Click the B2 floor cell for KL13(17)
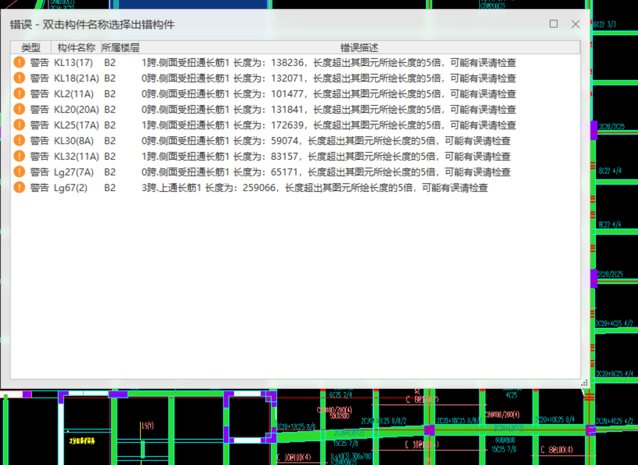Image resolution: width=638 pixels, height=465 pixels. coord(110,63)
